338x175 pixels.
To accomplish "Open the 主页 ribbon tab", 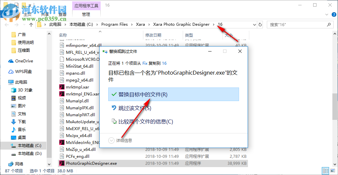I will [x=27, y=15].
